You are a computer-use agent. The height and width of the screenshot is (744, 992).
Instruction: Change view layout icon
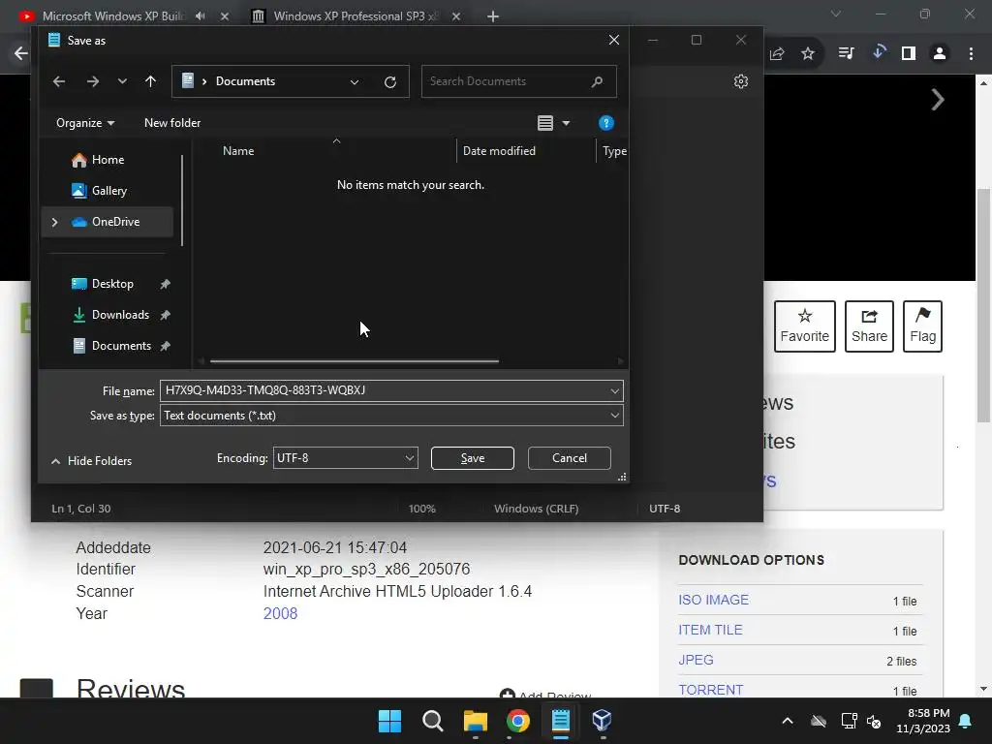545,123
